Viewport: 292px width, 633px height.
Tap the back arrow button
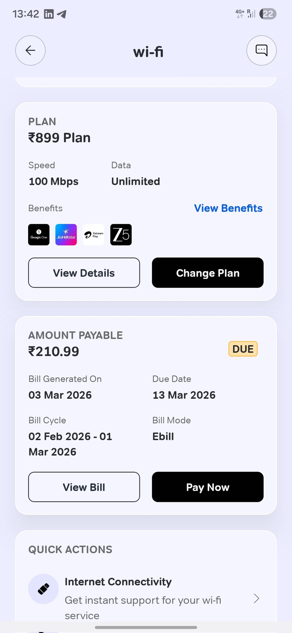pos(30,50)
